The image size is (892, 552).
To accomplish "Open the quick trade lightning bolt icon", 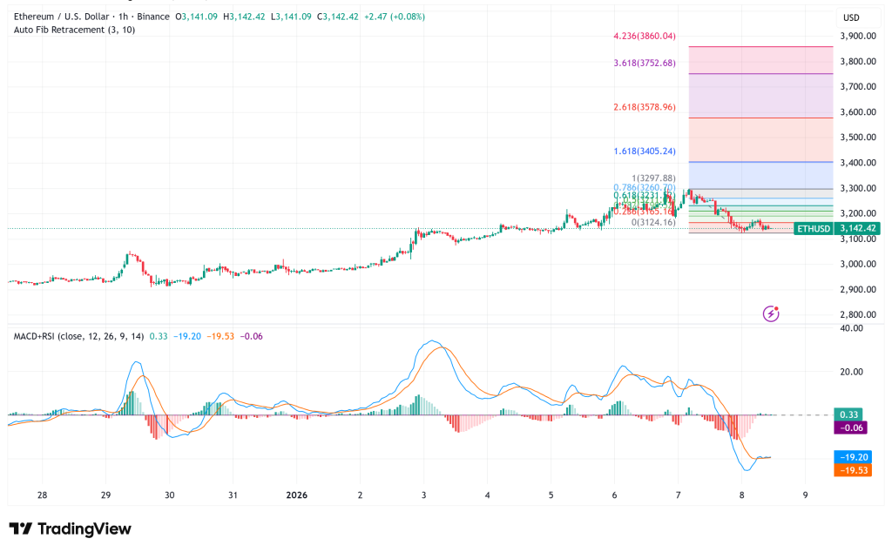I will coord(770,313).
